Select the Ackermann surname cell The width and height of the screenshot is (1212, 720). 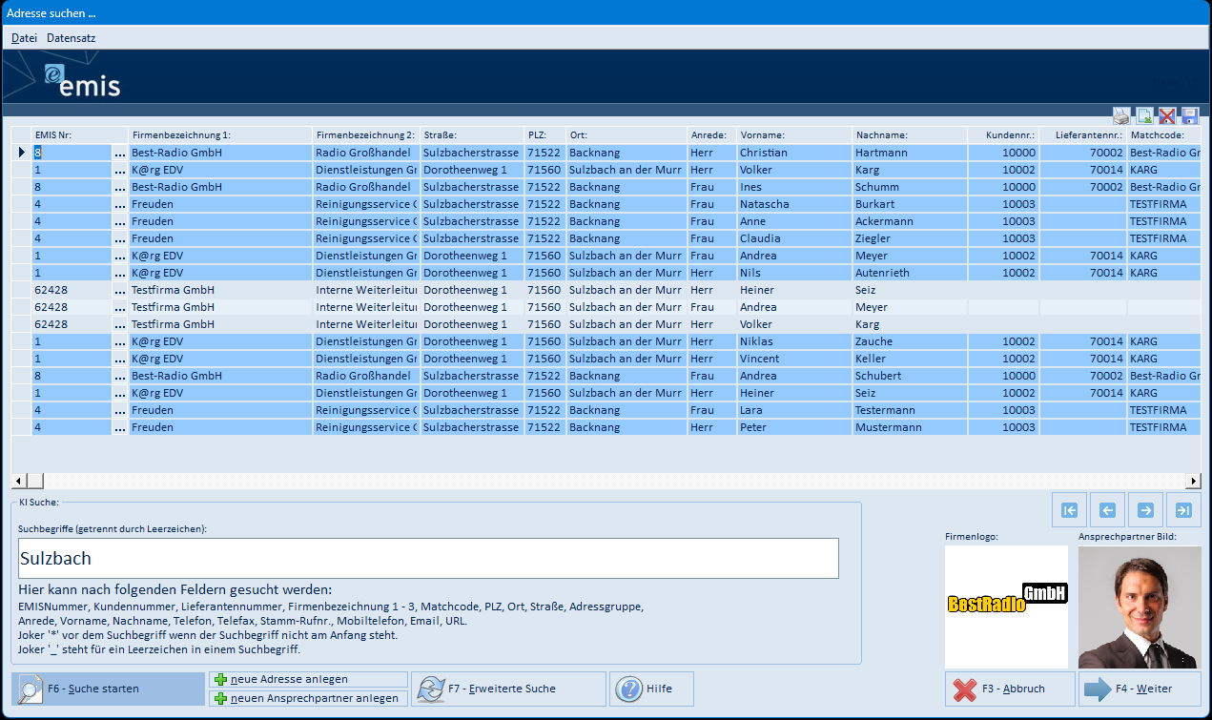(910, 221)
